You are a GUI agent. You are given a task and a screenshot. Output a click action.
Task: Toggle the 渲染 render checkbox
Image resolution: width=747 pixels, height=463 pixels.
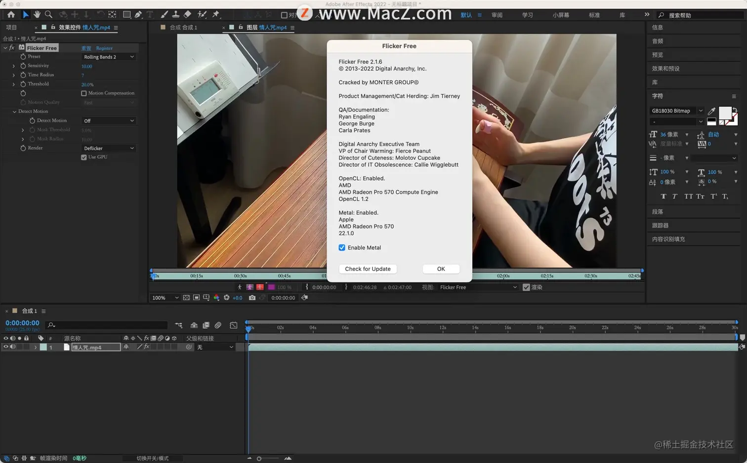(526, 287)
